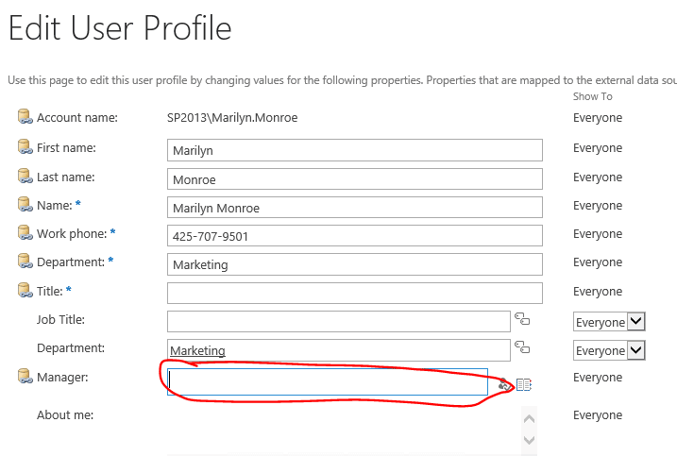Viewport: 677px width, 456px height.
Task: Click the empty Title text field
Action: [354, 293]
